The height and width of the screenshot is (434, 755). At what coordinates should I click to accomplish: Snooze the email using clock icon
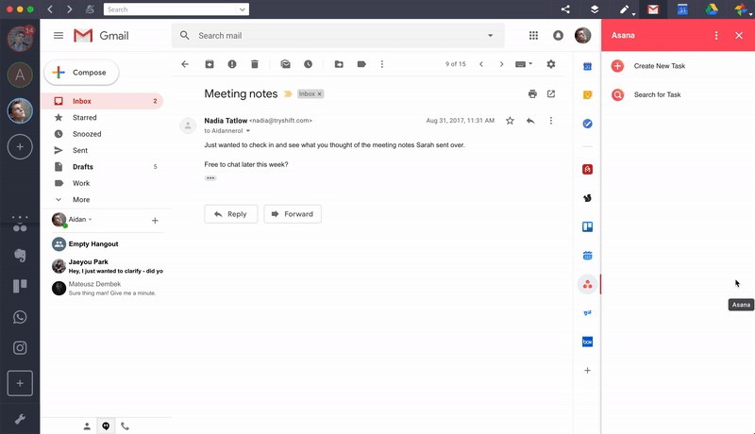click(x=308, y=64)
